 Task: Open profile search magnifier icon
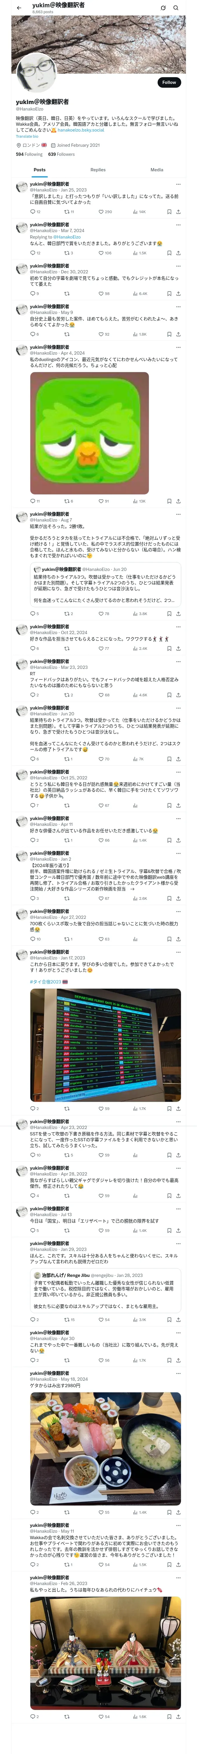[x=175, y=8]
